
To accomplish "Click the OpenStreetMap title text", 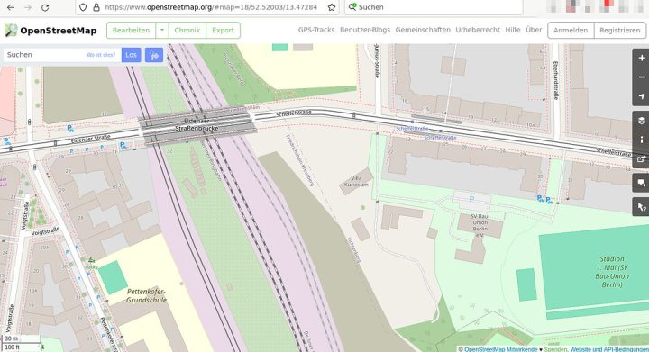I will 59,31.
